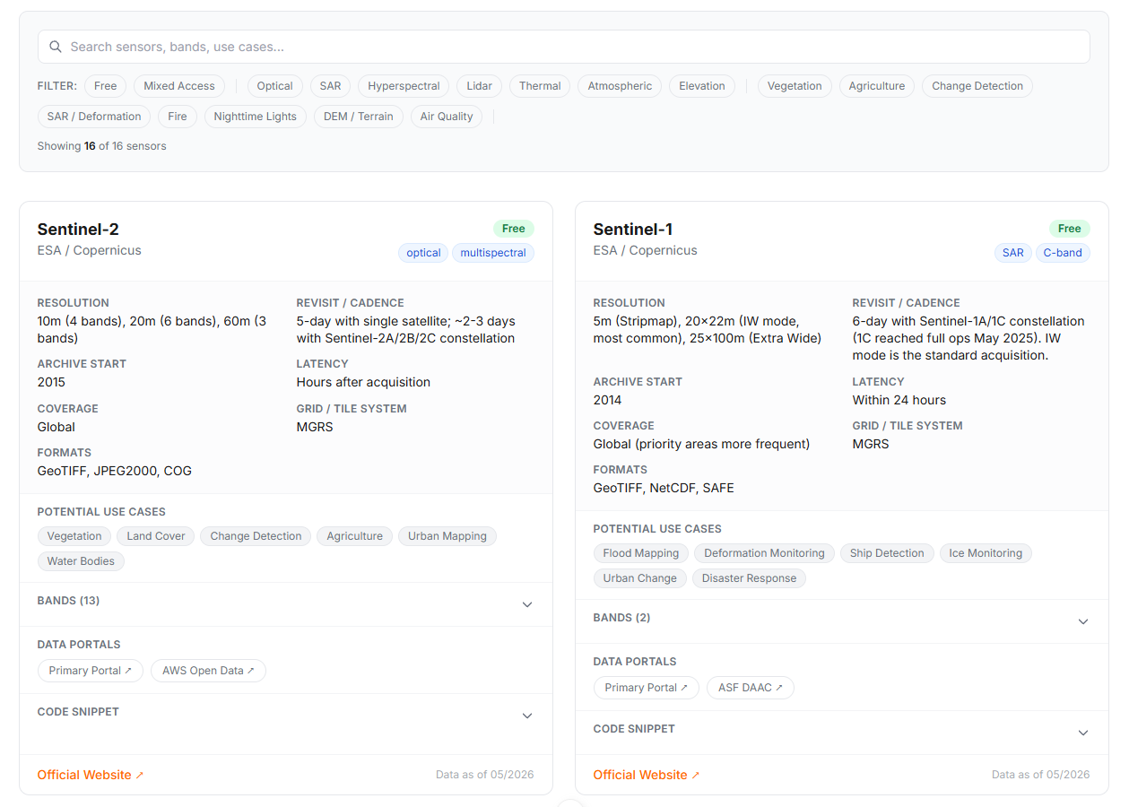Click Sentinel-2 Change Detection use case chip
This screenshot has height=807, width=1129.
pyautogui.click(x=256, y=536)
